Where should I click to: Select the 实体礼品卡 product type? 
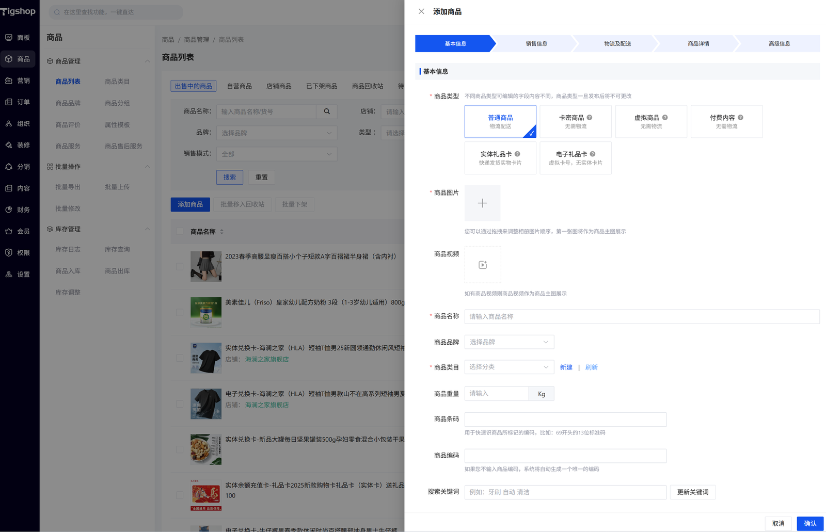[x=500, y=158]
